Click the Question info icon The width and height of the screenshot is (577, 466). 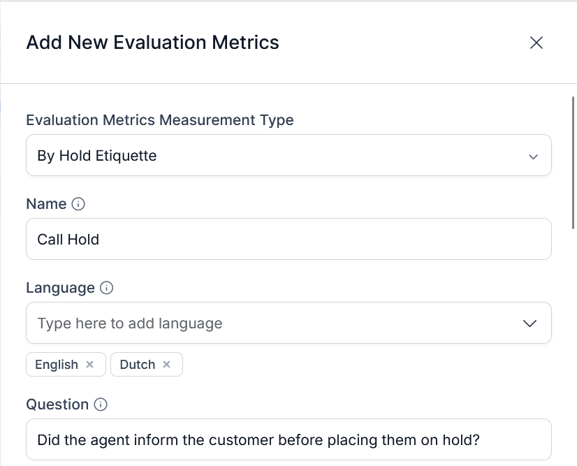tap(101, 405)
